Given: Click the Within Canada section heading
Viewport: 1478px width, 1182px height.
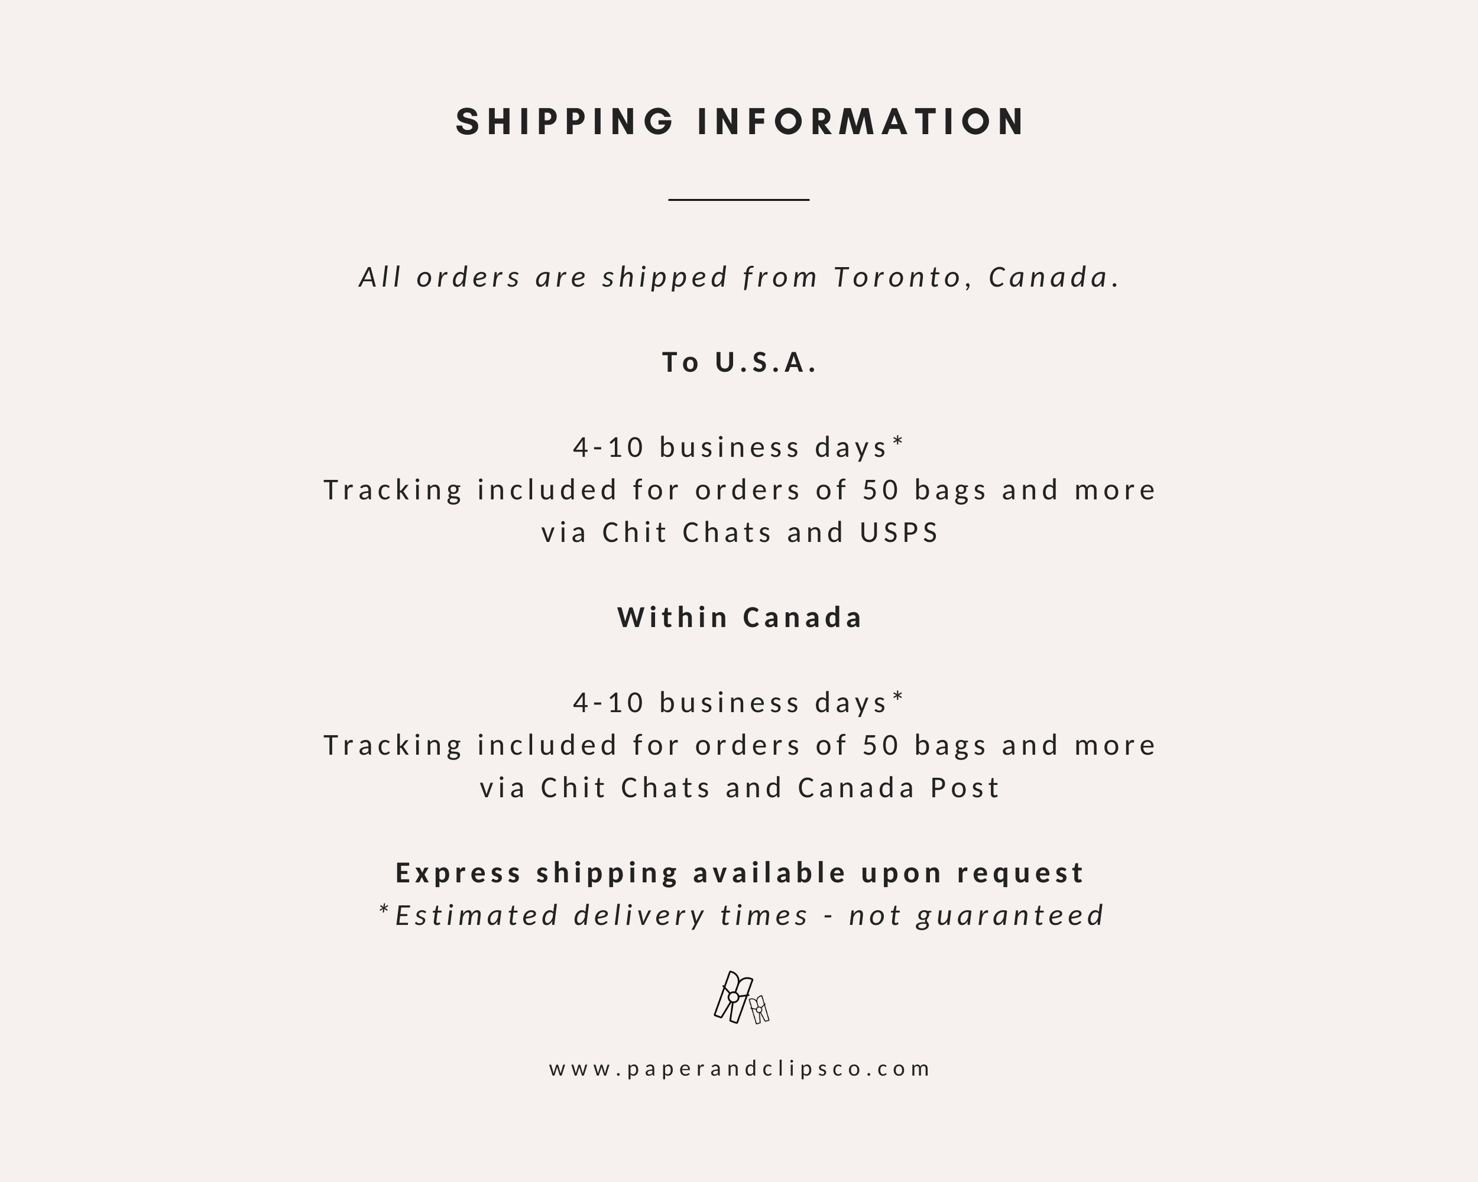Looking at the screenshot, I should [x=740, y=618].
